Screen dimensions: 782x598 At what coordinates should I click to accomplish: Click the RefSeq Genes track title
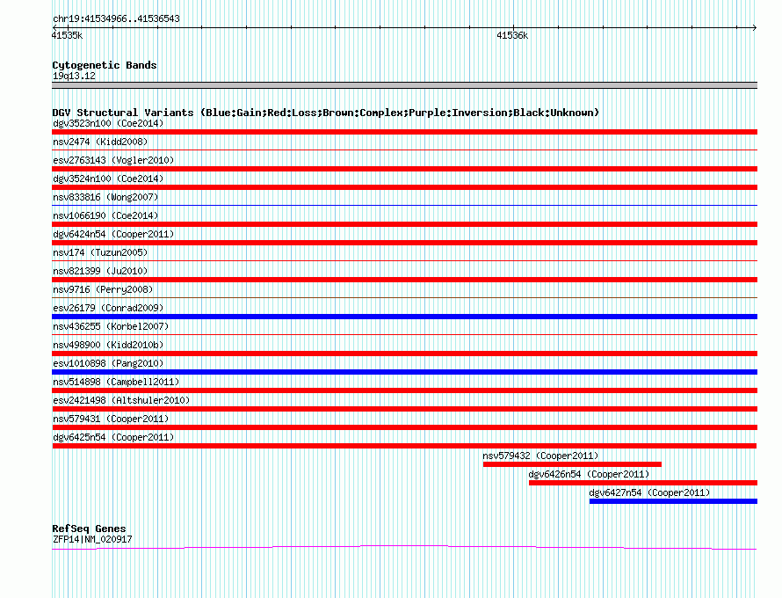coord(89,529)
